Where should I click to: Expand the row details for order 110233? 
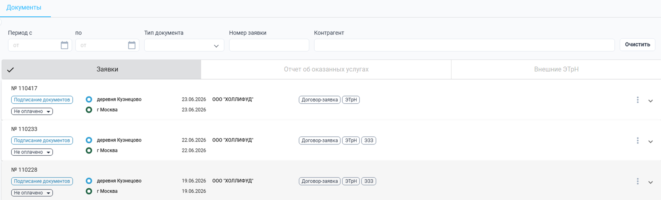[650, 142]
